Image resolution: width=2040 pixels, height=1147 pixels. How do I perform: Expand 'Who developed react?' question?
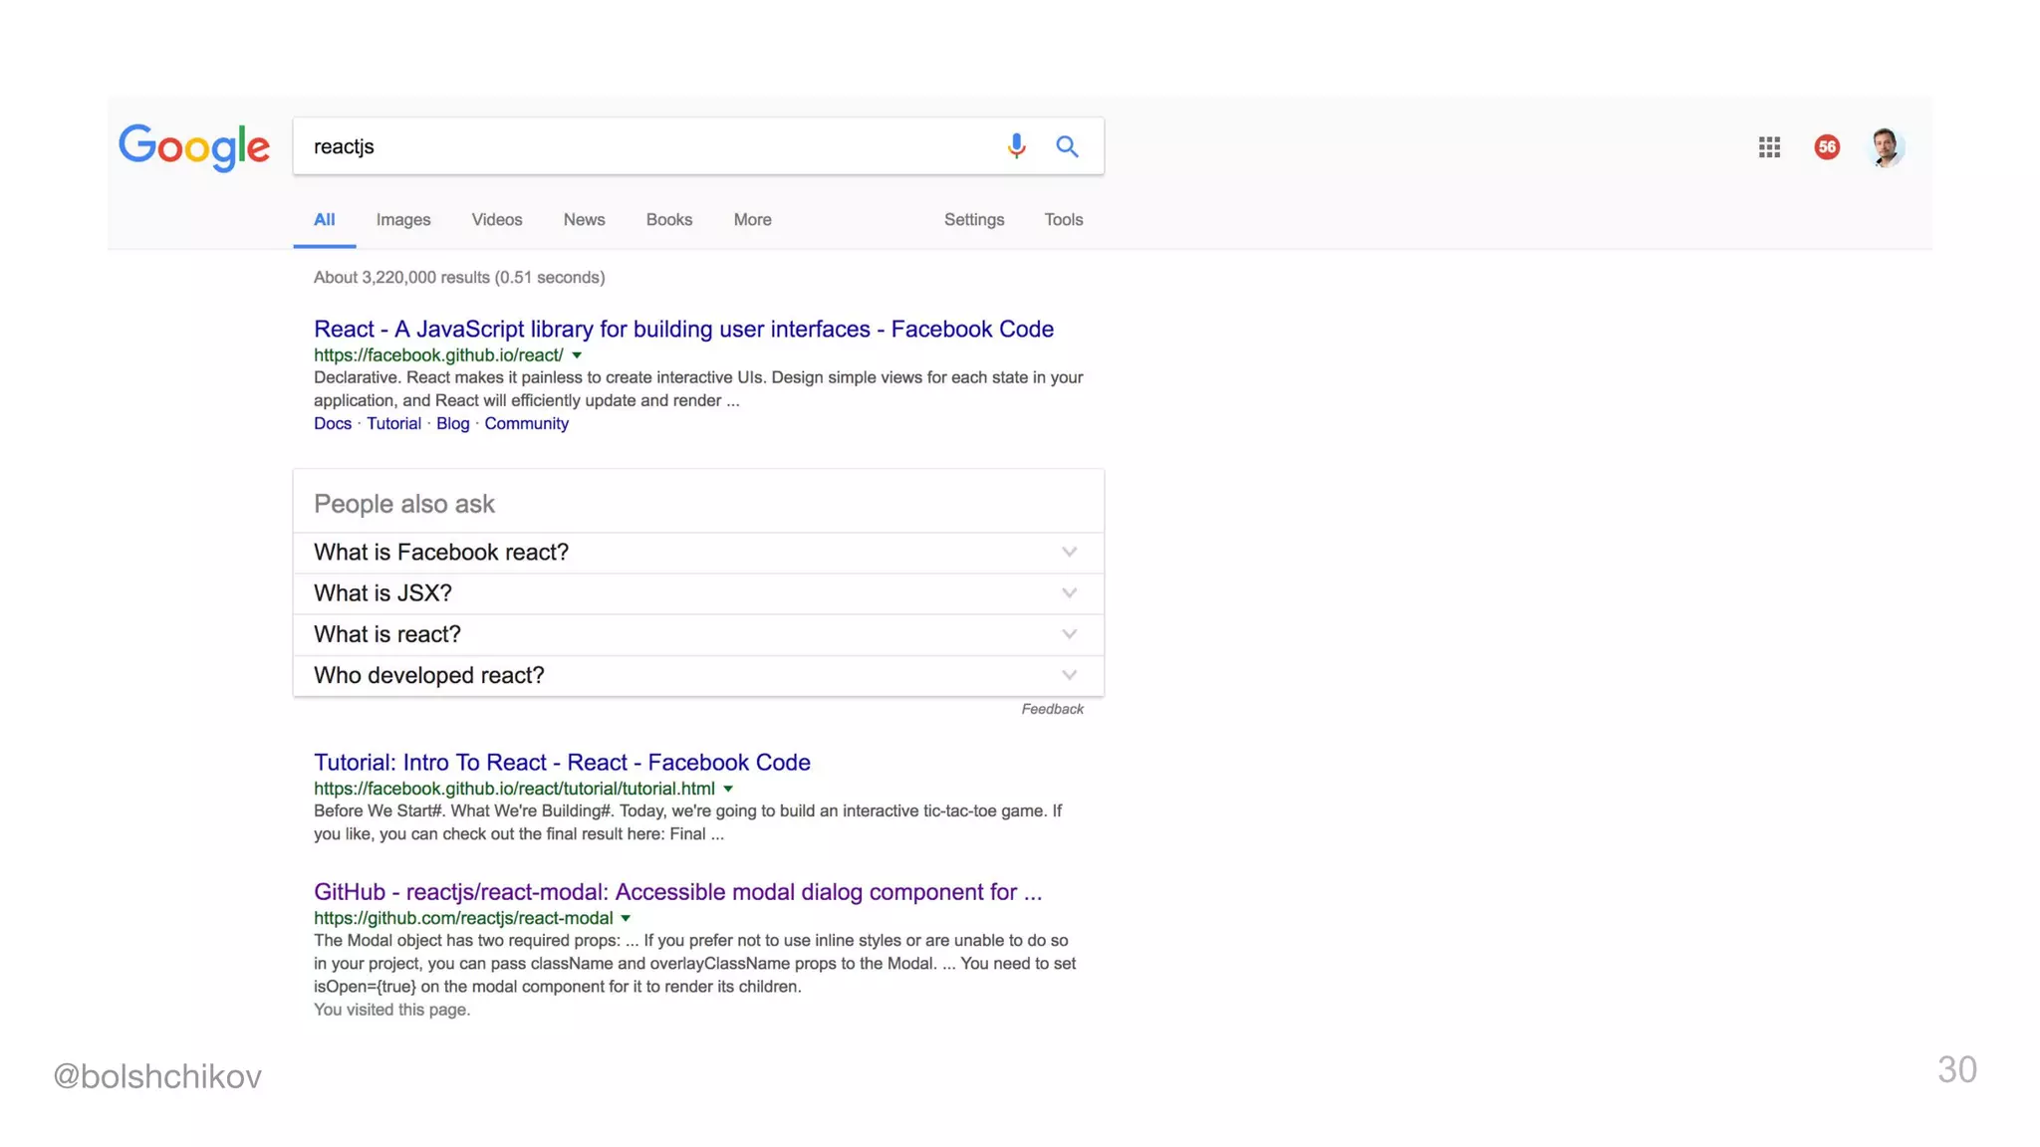[1069, 675]
